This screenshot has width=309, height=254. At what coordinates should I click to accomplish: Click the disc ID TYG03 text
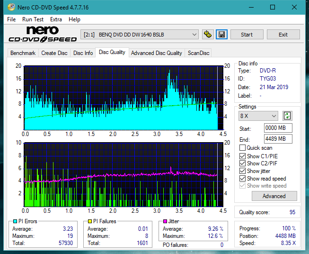(268, 79)
